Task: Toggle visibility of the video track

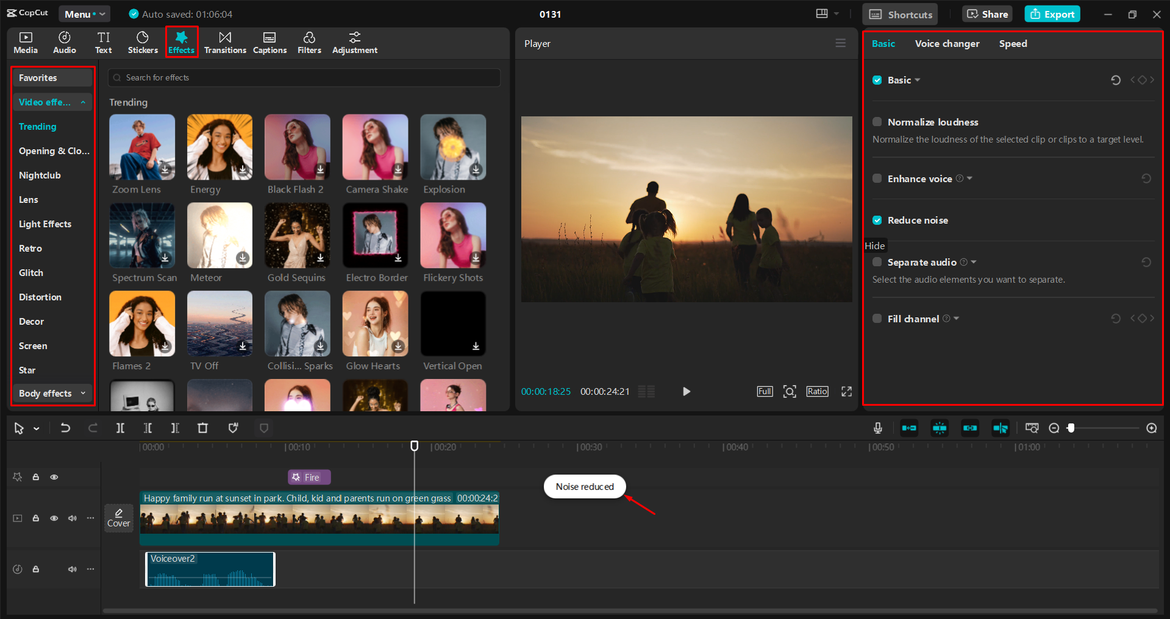Action: (54, 518)
